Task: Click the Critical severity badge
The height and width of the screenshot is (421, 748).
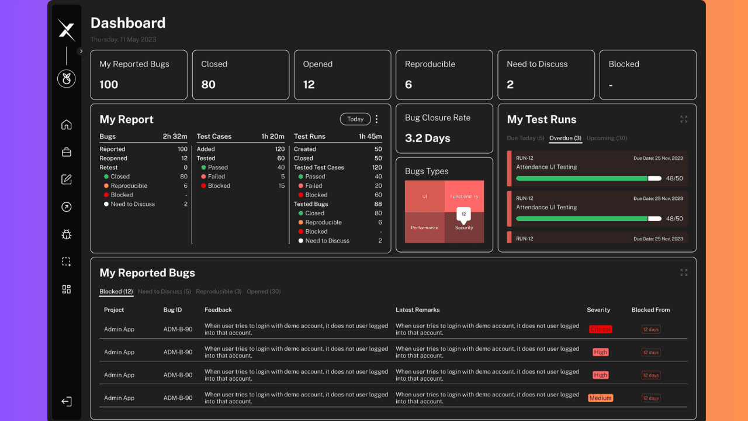Action: point(600,329)
